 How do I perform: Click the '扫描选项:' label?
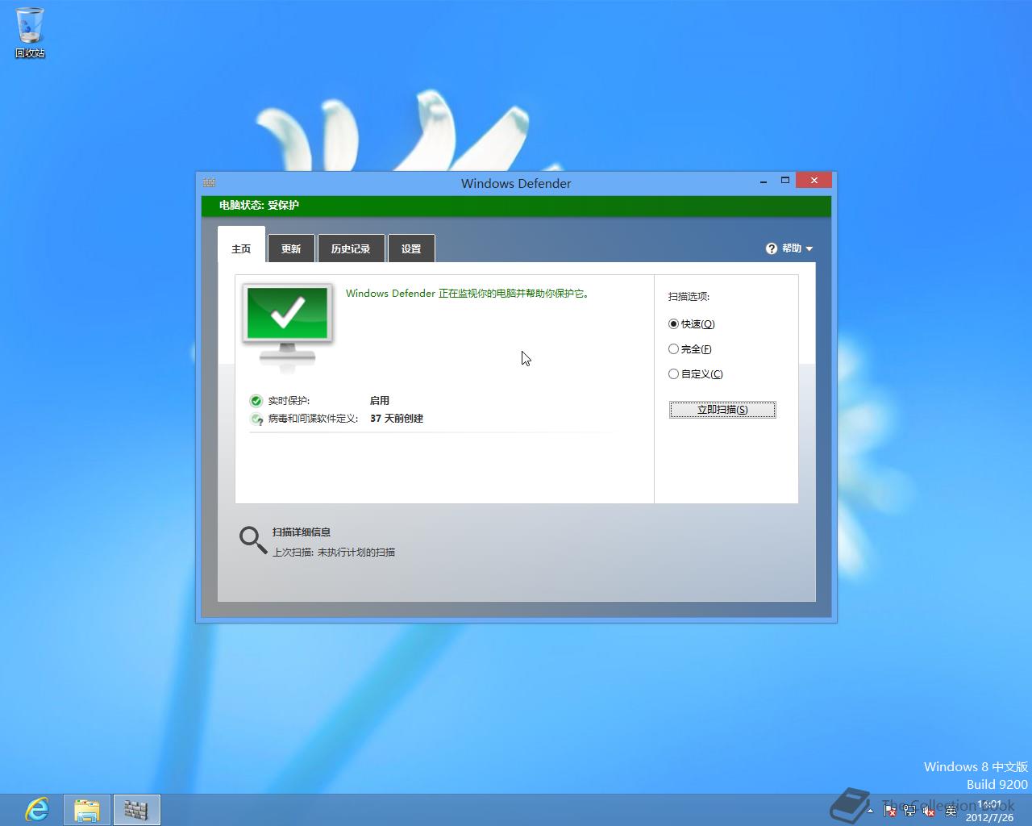click(x=689, y=297)
